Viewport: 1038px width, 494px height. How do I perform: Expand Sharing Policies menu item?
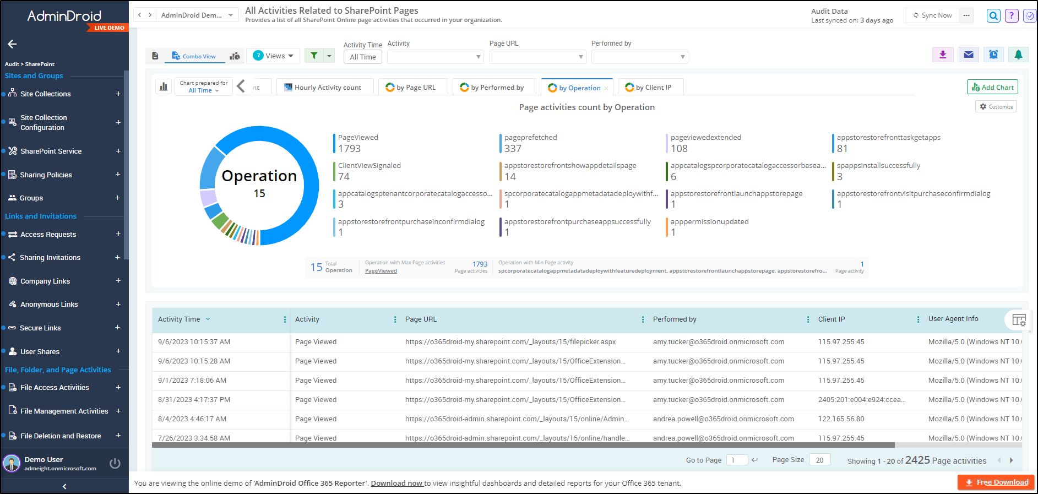point(118,175)
